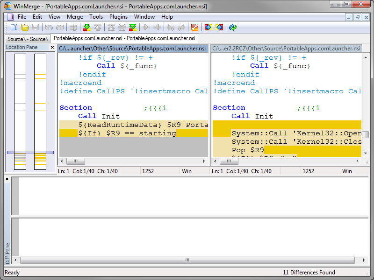The image size is (374, 280).
Task: Open the Merge menu
Action: [75, 17]
